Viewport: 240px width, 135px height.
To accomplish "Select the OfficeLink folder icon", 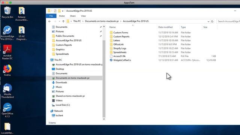I will tap(111, 44).
